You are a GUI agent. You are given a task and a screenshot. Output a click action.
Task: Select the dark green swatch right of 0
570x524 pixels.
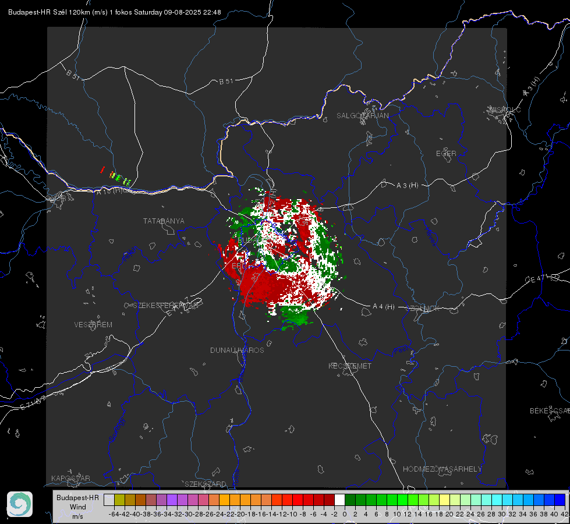[x=350, y=500]
